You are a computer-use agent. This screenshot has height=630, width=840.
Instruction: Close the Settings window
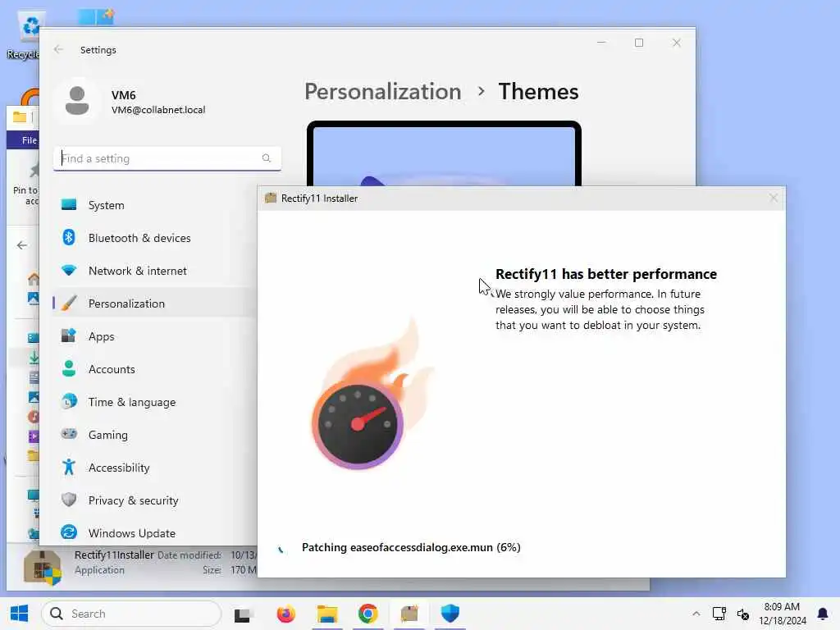[677, 43]
